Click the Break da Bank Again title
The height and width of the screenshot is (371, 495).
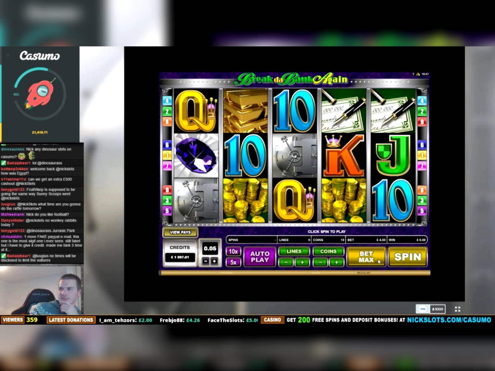[291, 79]
